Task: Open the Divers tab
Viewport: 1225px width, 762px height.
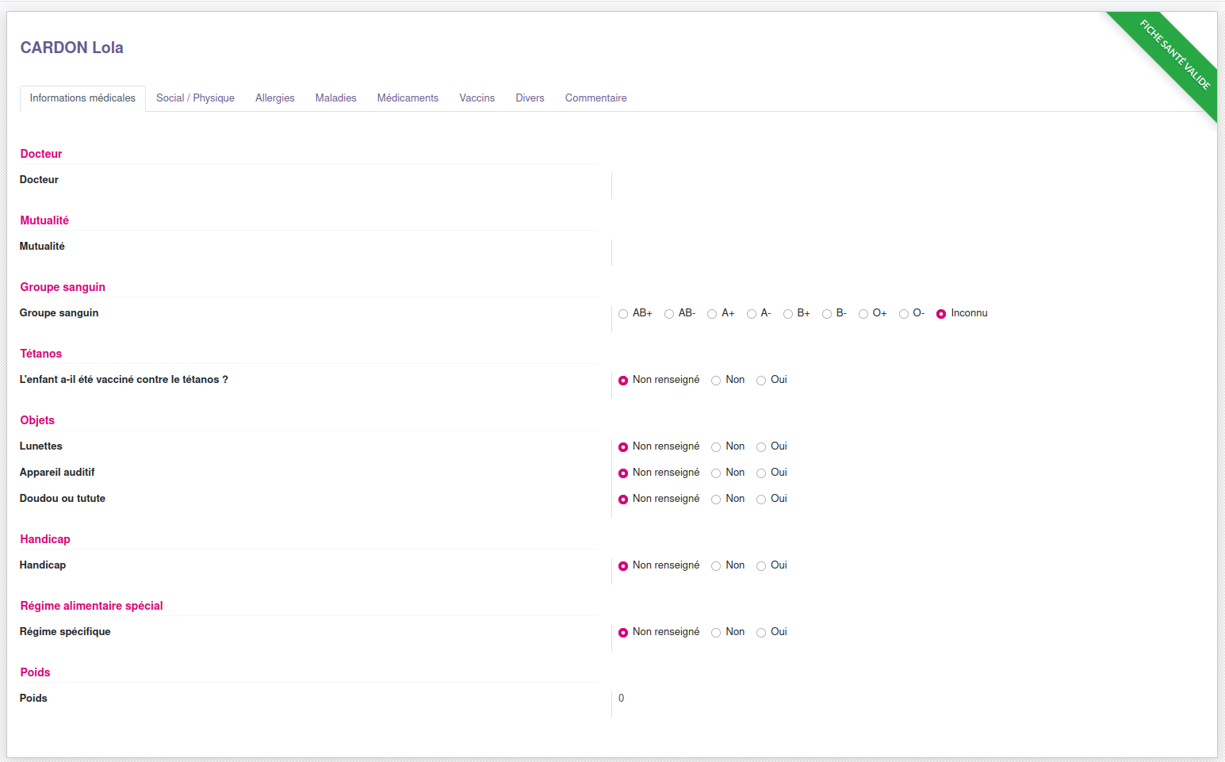Action: pyautogui.click(x=530, y=98)
